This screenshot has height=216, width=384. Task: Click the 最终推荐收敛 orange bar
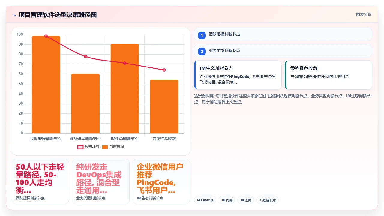coord(164,106)
